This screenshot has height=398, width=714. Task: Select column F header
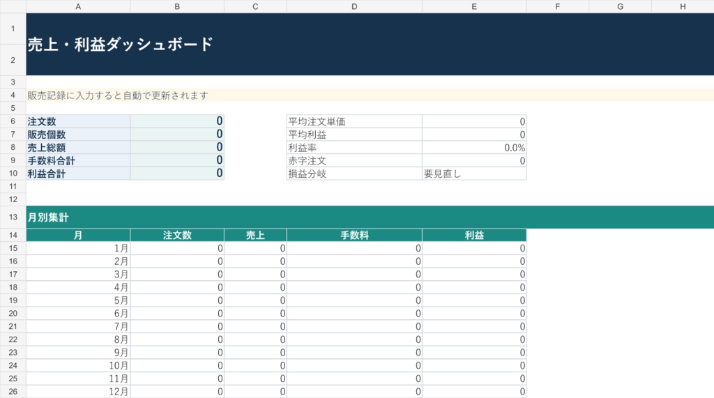click(558, 6)
